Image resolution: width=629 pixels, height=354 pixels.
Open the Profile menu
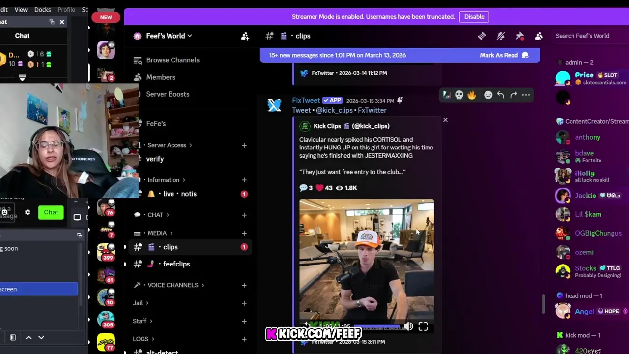coord(66,10)
